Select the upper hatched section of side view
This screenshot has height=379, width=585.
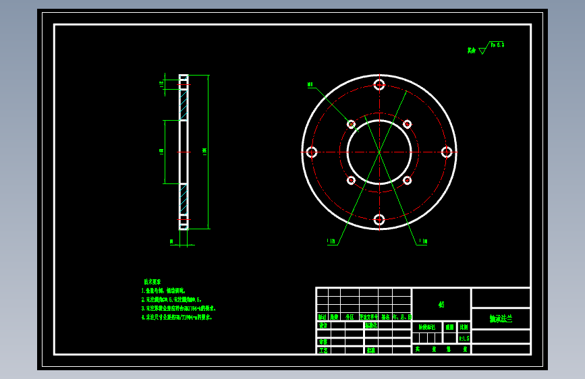click(183, 105)
